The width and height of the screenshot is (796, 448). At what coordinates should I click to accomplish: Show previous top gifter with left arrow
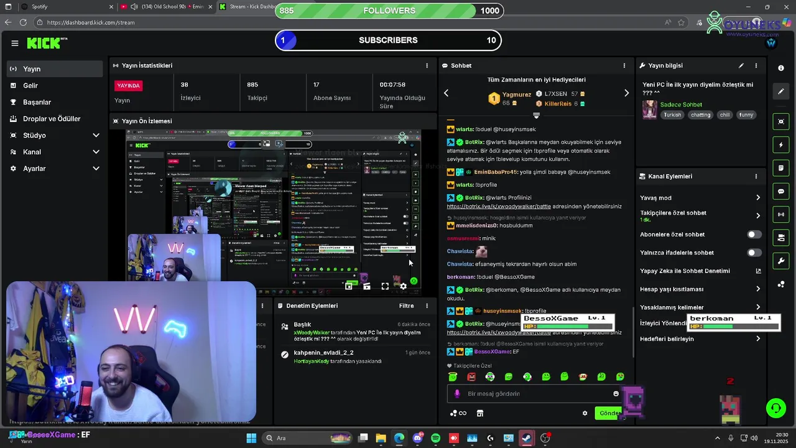(x=446, y=93)
